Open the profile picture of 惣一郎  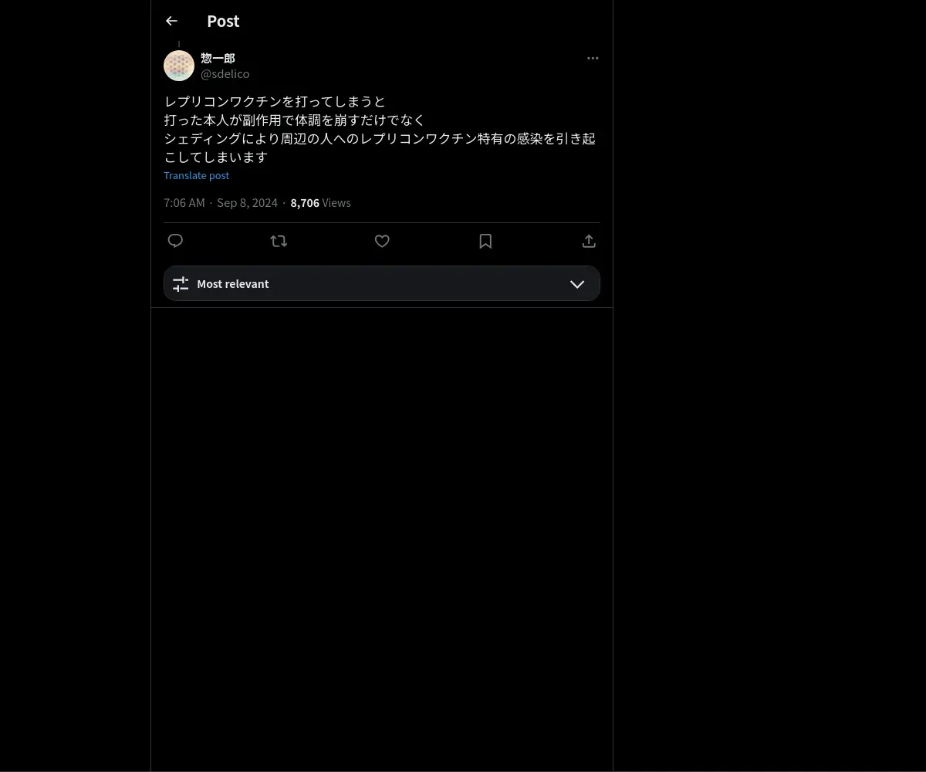tap(179, 66)
